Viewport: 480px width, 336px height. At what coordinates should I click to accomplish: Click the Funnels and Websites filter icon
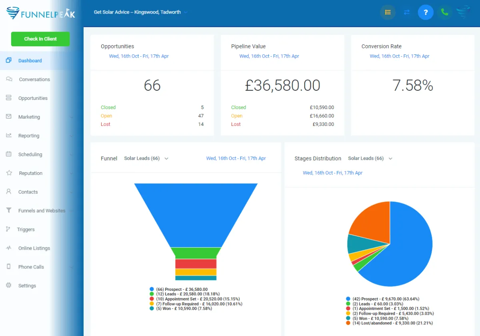8,211
